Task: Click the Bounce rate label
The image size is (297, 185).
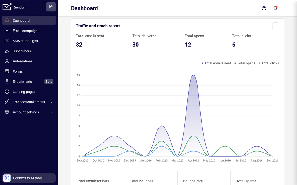Action: tap(193, 181)
